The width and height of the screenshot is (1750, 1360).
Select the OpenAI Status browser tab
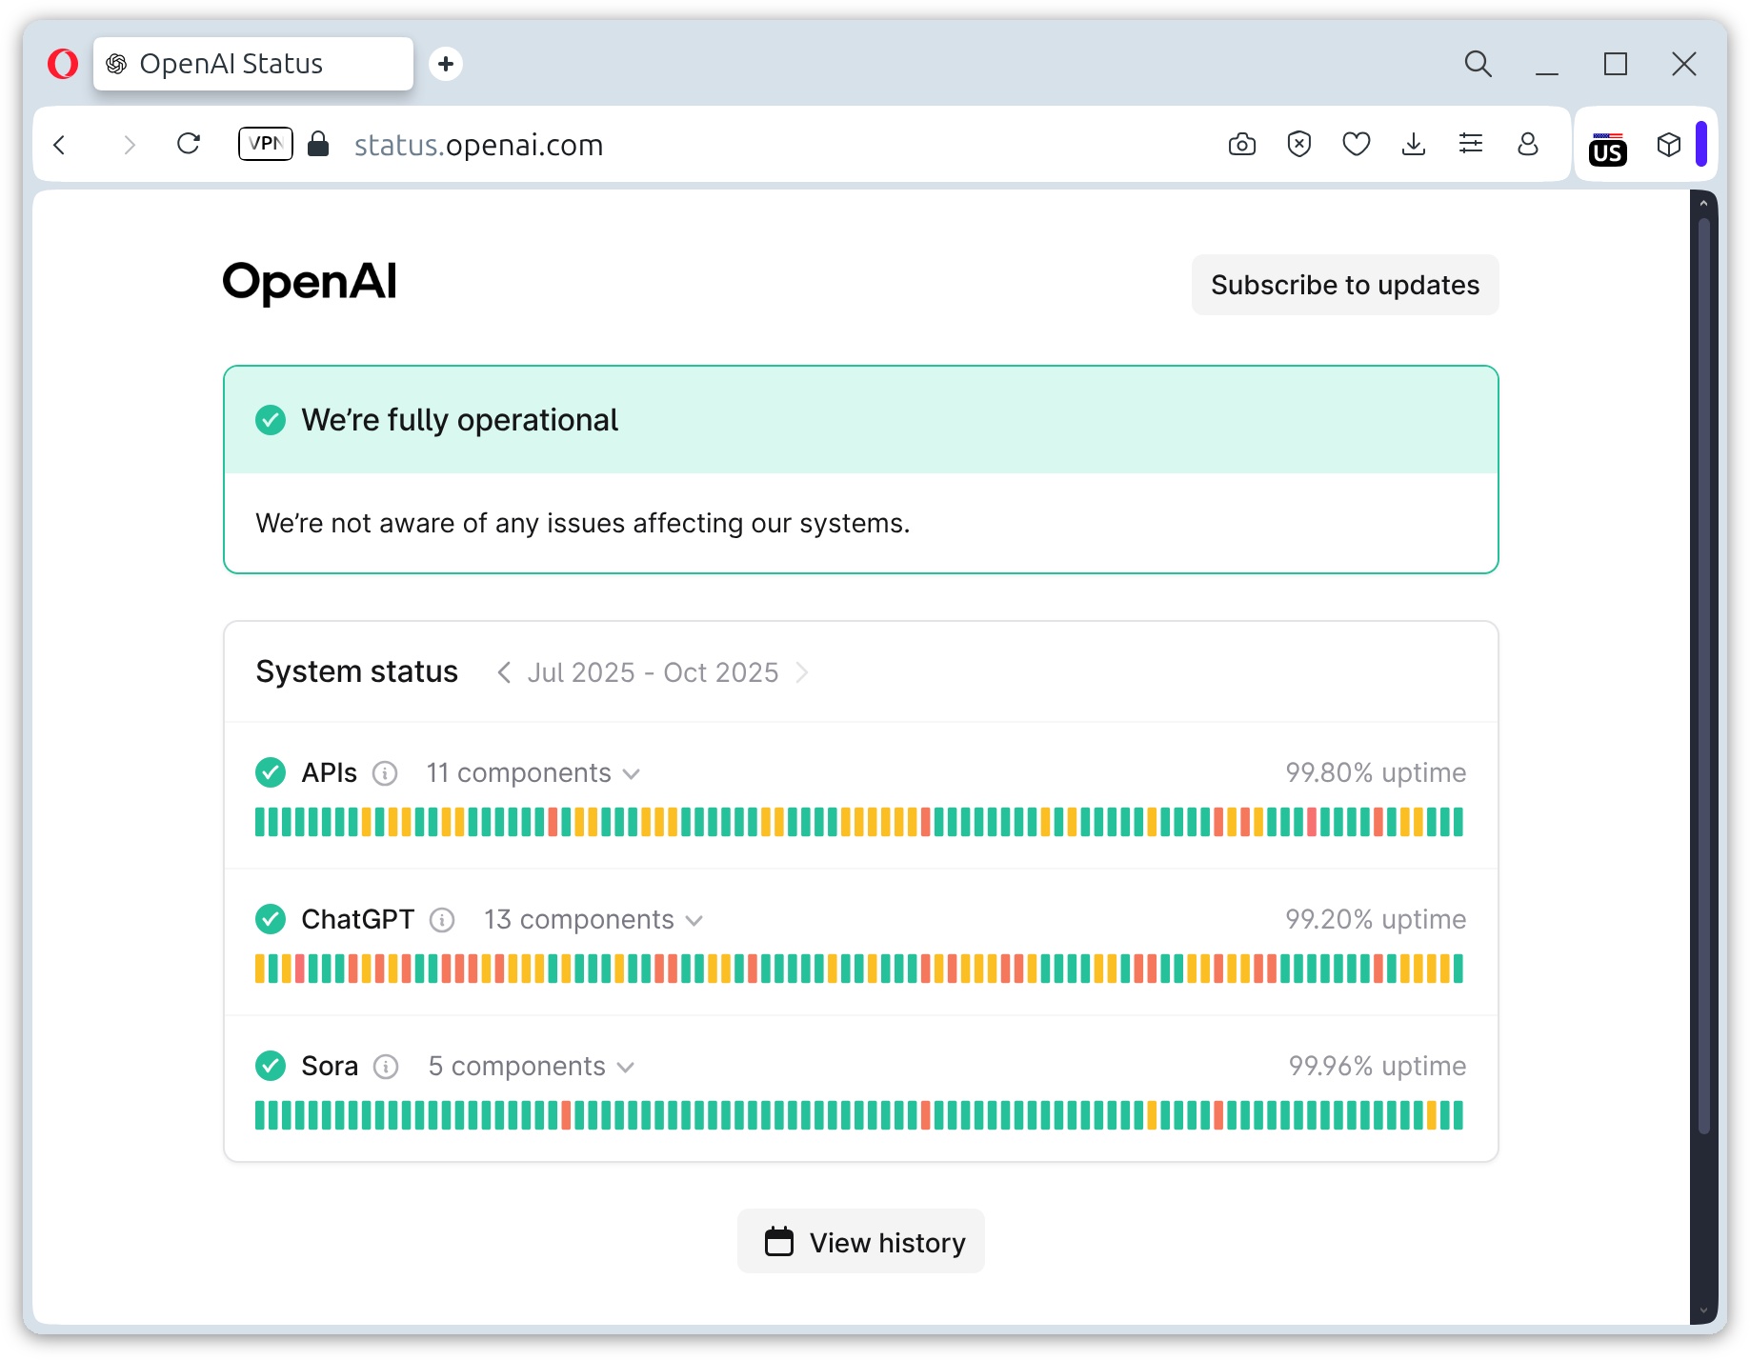point(231,63)
